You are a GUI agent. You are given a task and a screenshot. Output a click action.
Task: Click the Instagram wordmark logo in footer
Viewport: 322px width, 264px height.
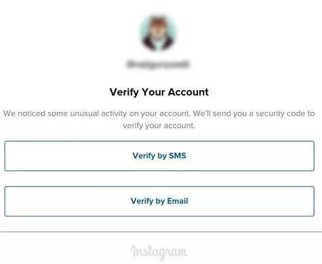click(x=159, y=252)
